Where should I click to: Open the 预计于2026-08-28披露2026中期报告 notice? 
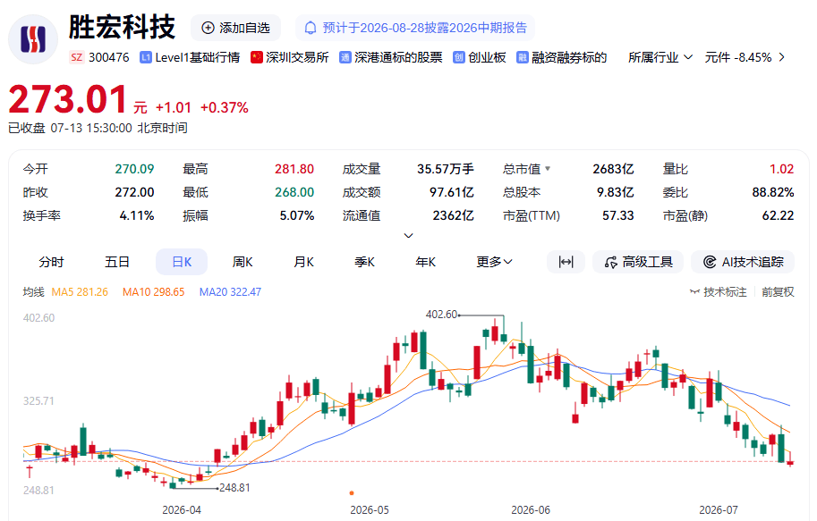pos(415,28)
